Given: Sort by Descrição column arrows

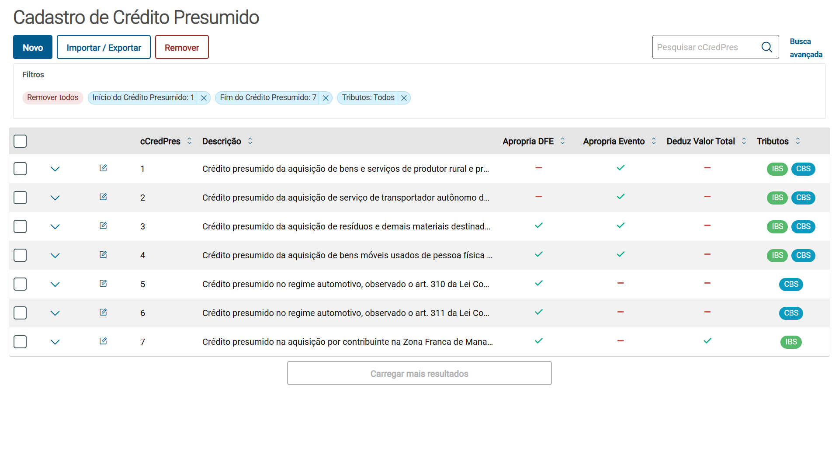Looking at the screenshot, I should coord(250,141).
